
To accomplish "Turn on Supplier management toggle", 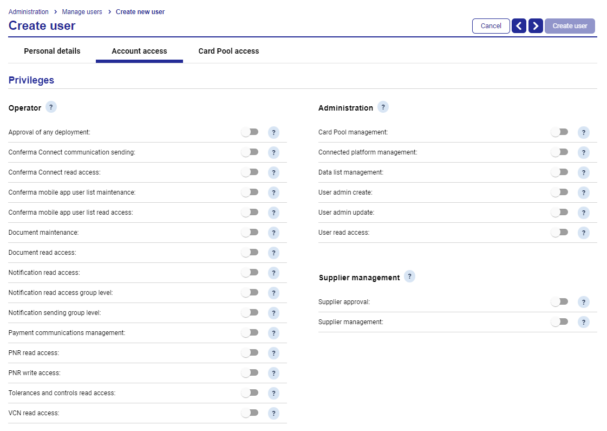I will [559, 321].
